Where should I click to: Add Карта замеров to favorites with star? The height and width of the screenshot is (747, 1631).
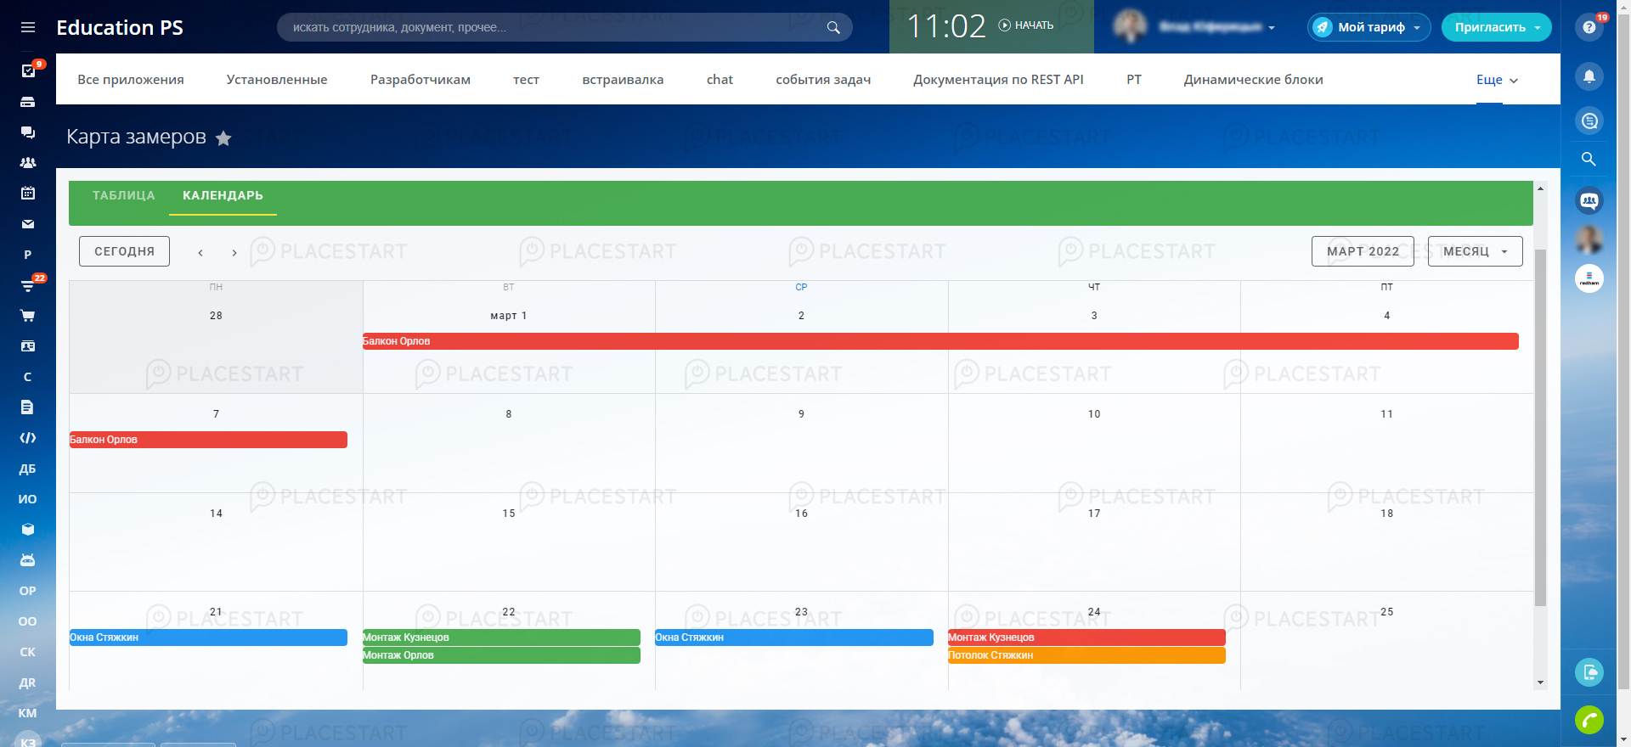point(223,138)
